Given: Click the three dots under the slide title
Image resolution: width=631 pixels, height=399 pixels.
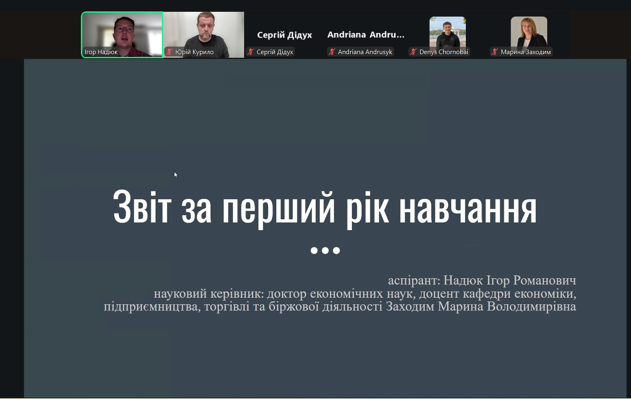Looking at the screenshot, I should pos(325,251).
